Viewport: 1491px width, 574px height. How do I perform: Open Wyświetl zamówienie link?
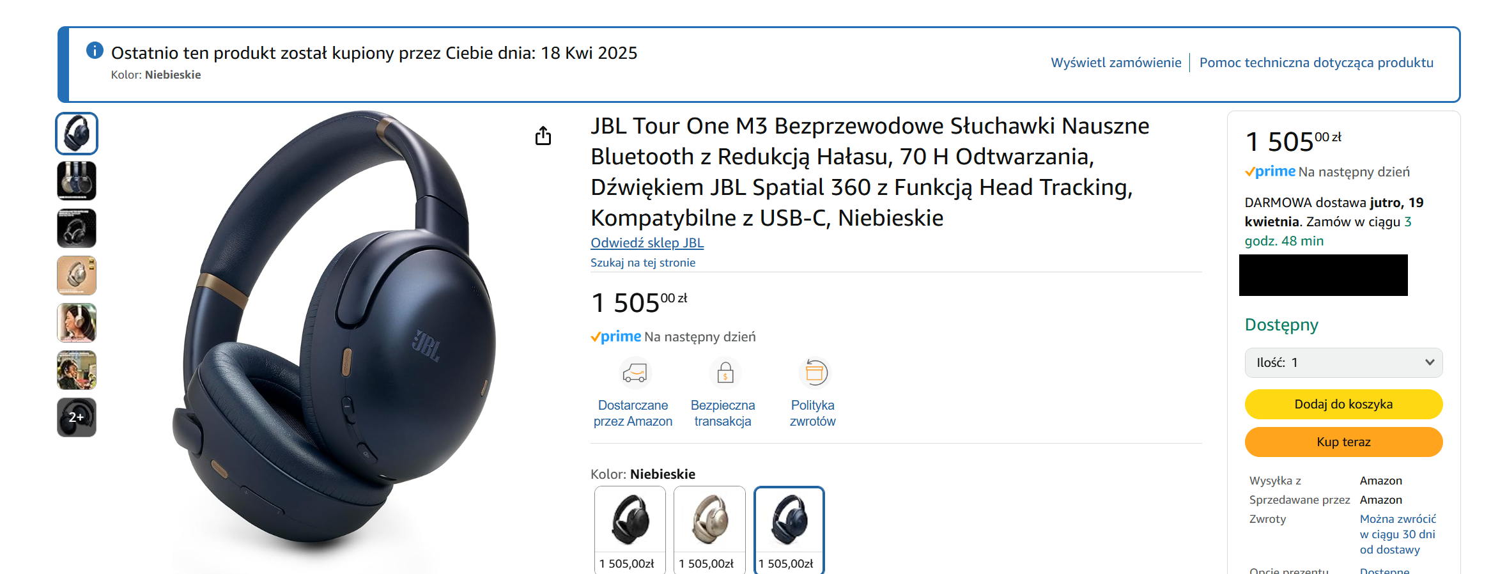1116,63
